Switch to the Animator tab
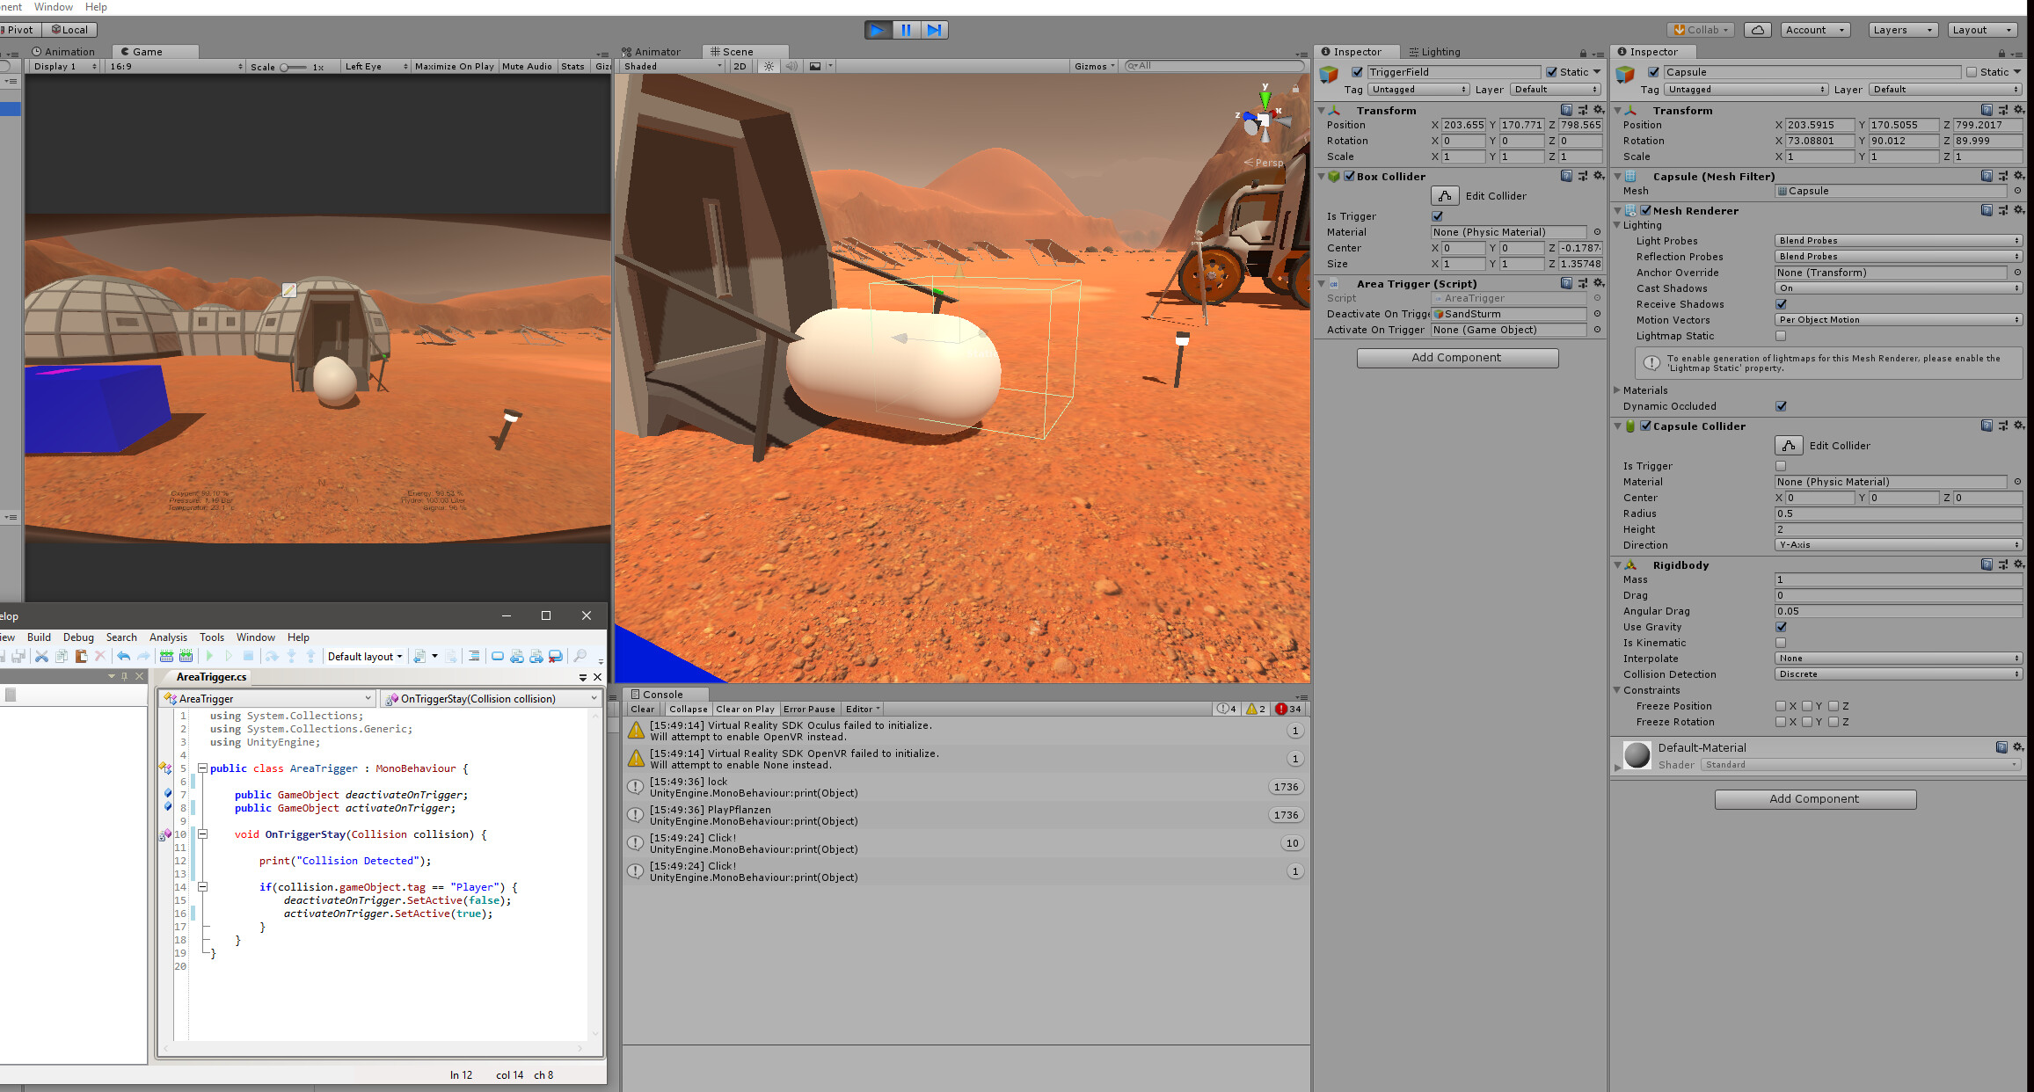 pos(656,52)
